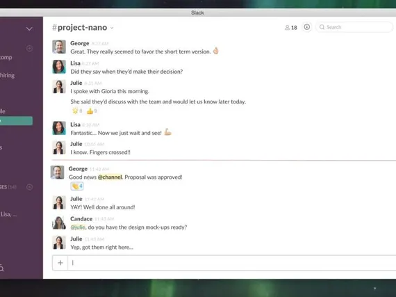Toggle the thumbs up reaction showing 9
Screen dimensions: 396x297
(92, 111)
